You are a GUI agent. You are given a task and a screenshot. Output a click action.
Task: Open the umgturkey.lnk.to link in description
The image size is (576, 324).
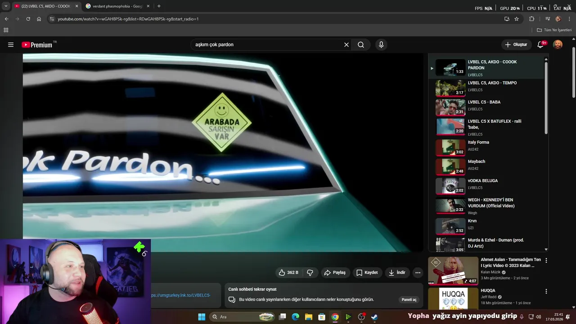[181, 295]
